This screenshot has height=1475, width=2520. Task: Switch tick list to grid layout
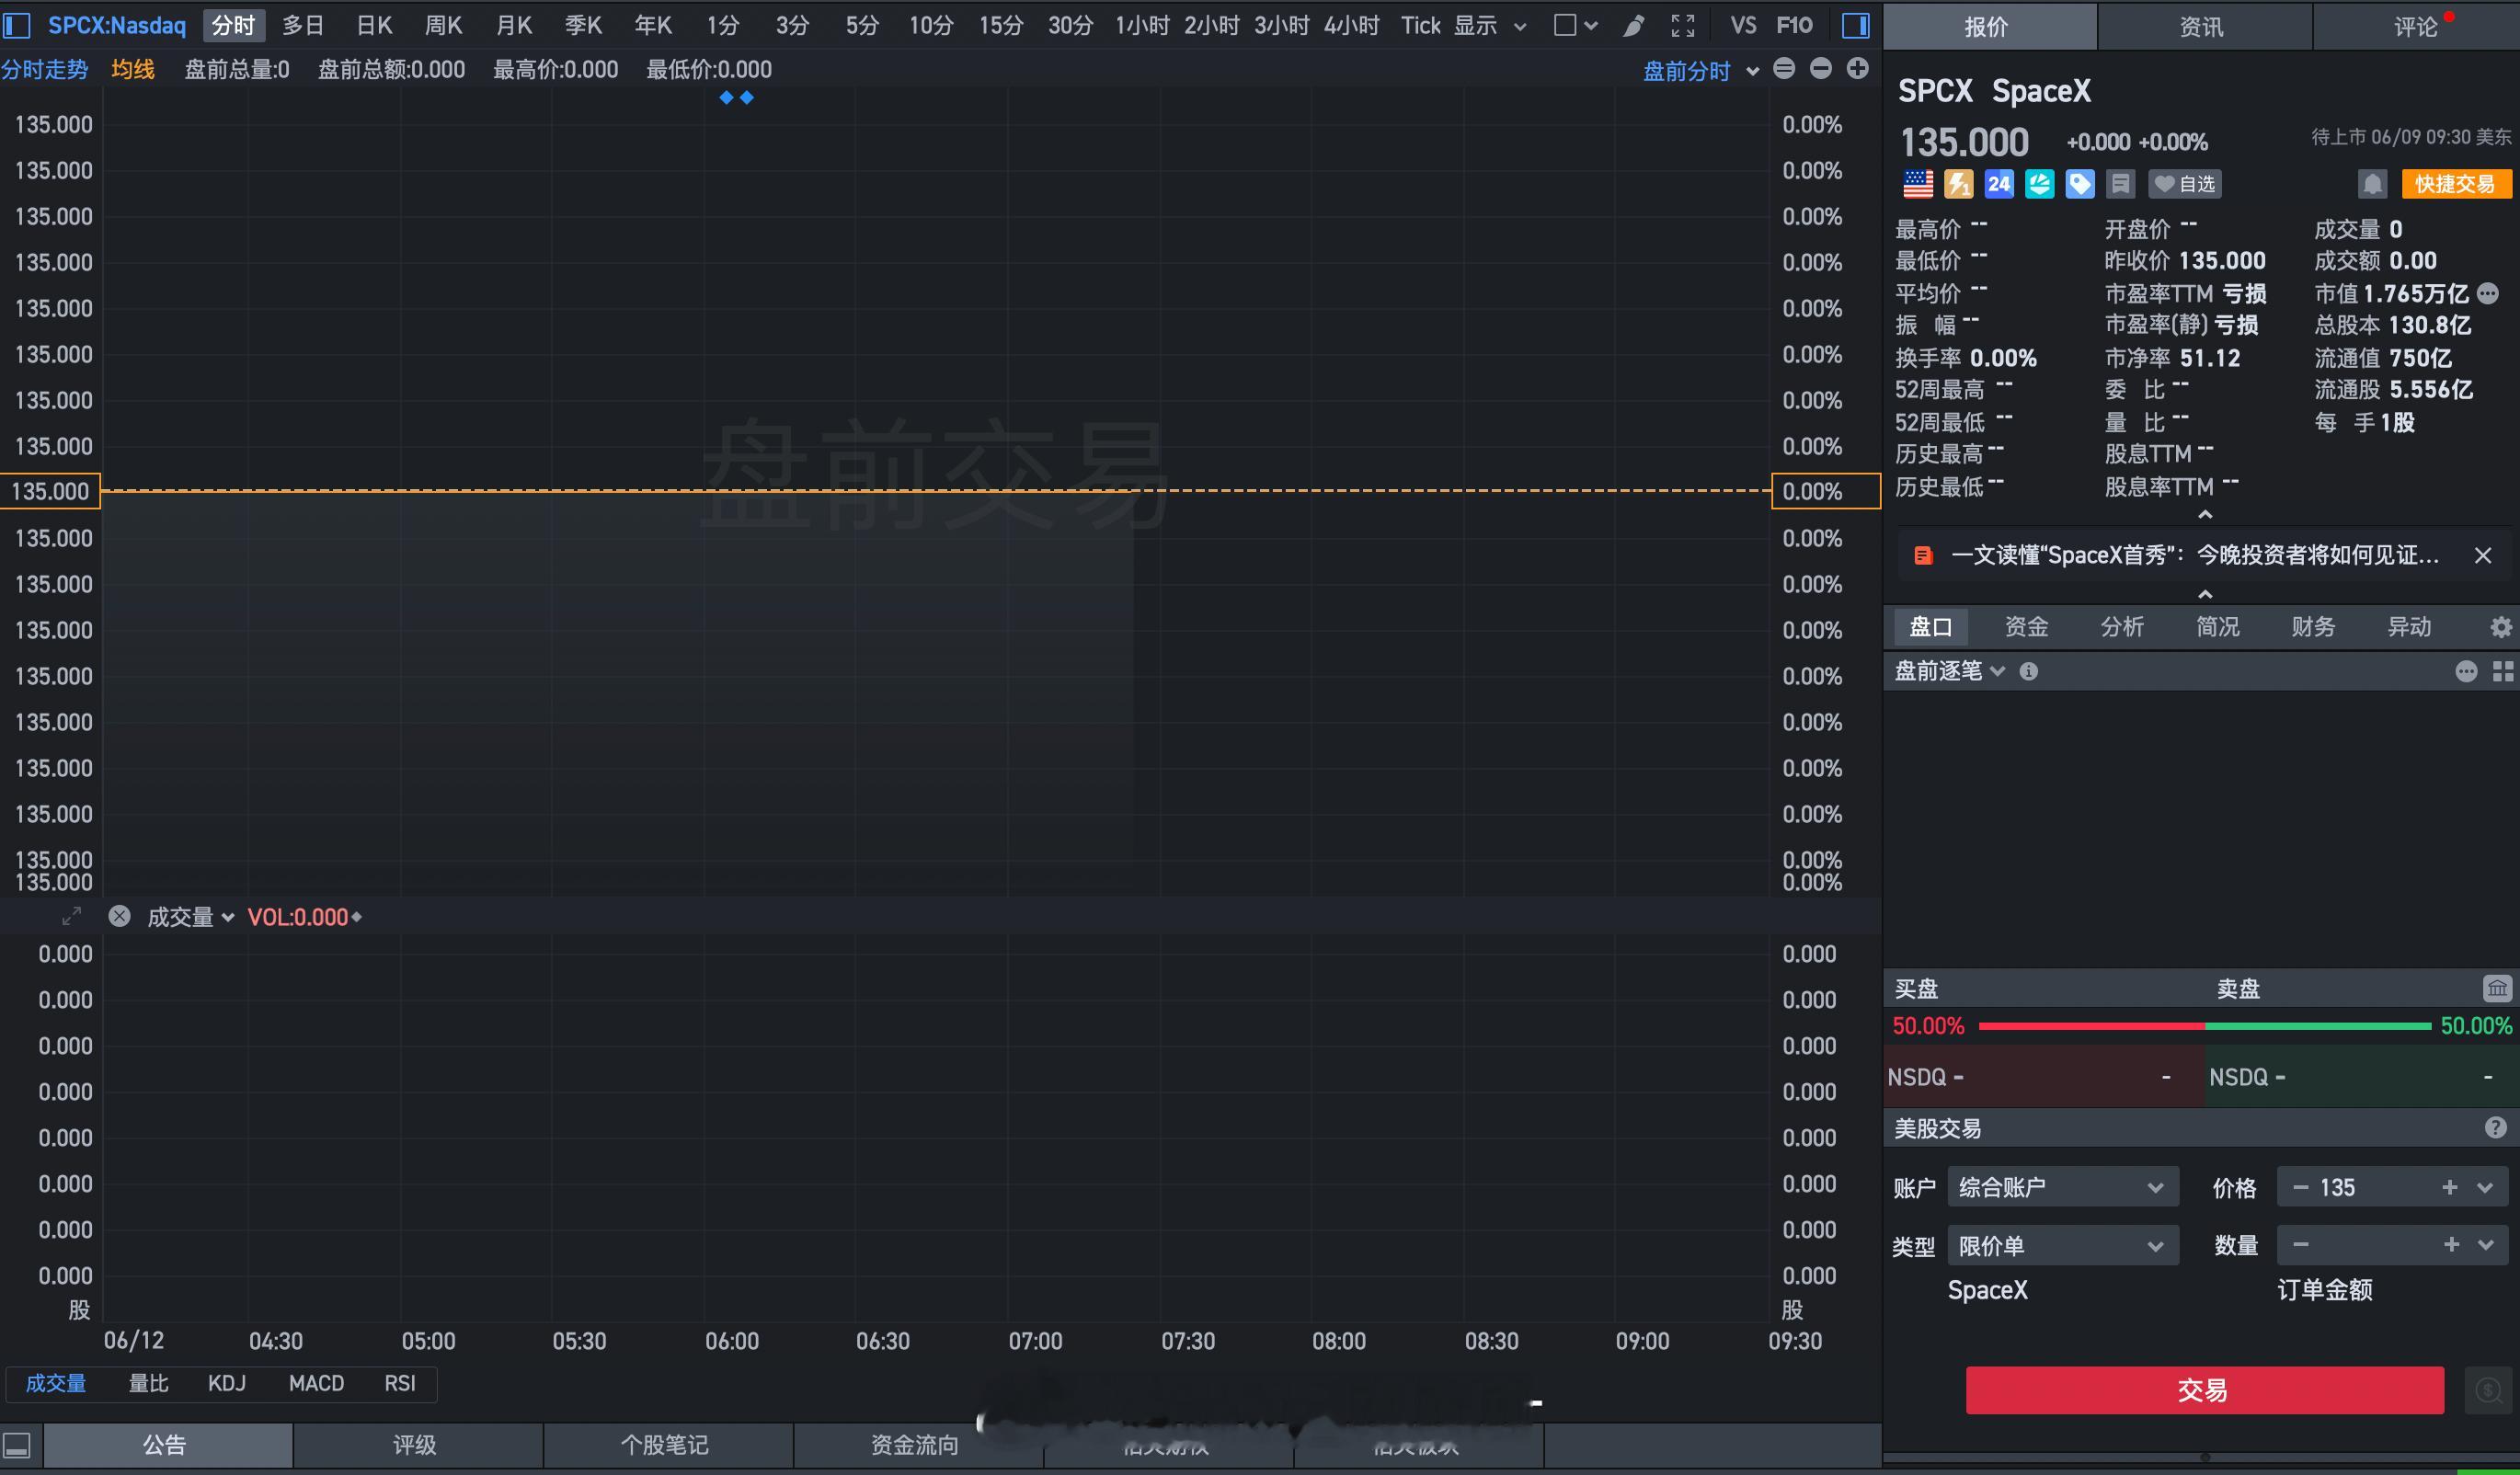[x=2503, y=671]
